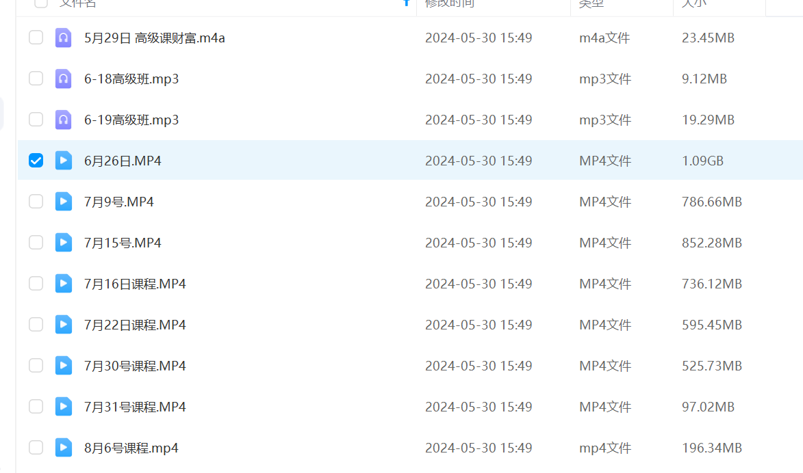Viewport: 803px width, 473px height.
Task: Click the video icon for 8月6号课程.mp4
Action: [x=64, y=448]
